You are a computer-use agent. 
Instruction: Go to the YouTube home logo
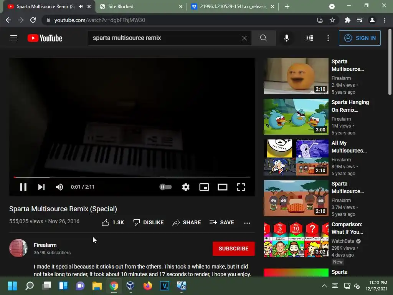45,38
